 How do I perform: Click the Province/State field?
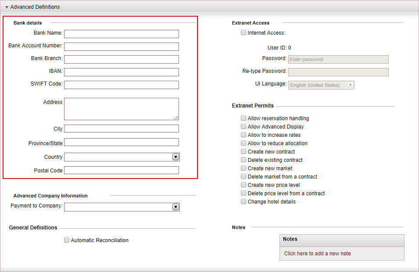pyautogui.click(x=122, y=142)
